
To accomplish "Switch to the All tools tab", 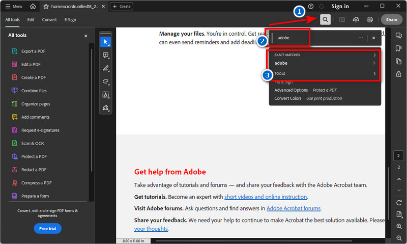I will (x=12, y=20).
